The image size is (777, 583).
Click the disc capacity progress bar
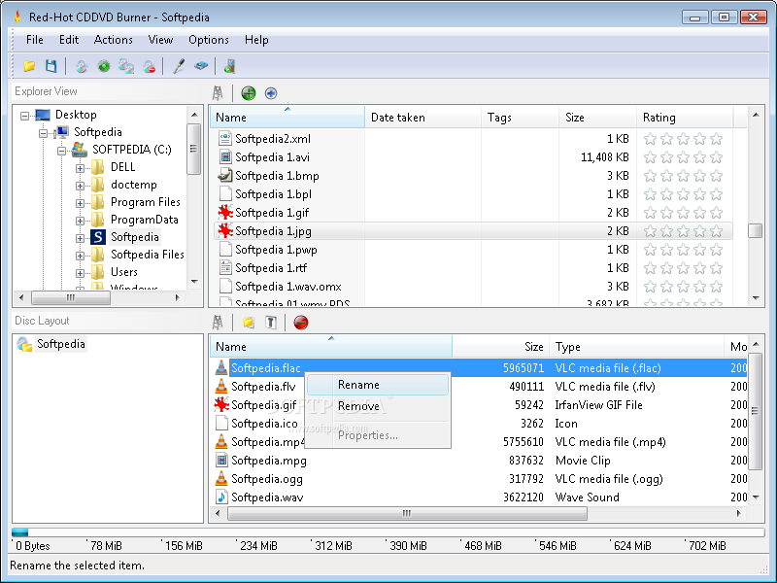pyautogui.click(x=388, y=532)
